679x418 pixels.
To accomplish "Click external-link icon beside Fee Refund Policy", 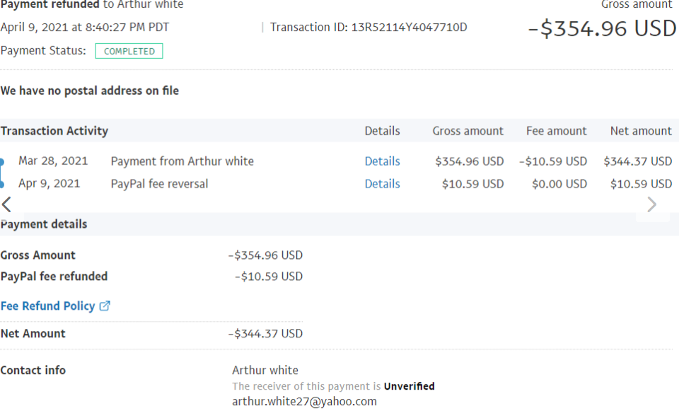I will coord(105,306).
